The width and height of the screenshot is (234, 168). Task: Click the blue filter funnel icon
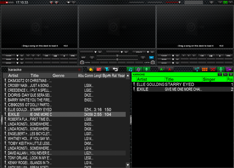pos(107,70)
